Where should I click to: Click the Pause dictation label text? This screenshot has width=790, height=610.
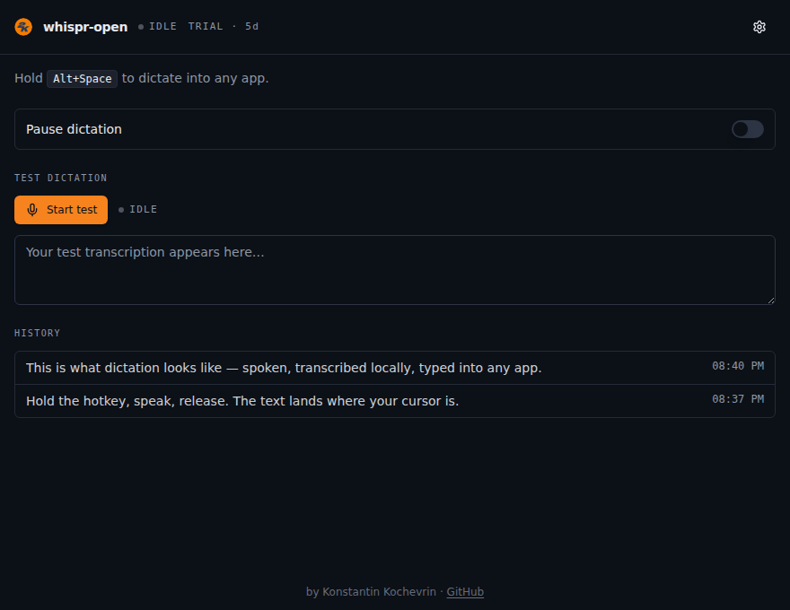point(74,129)
